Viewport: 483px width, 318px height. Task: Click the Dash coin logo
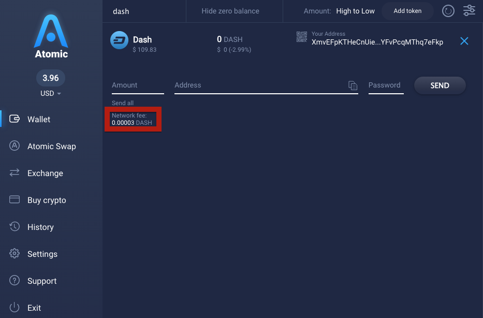pos(119,40)
